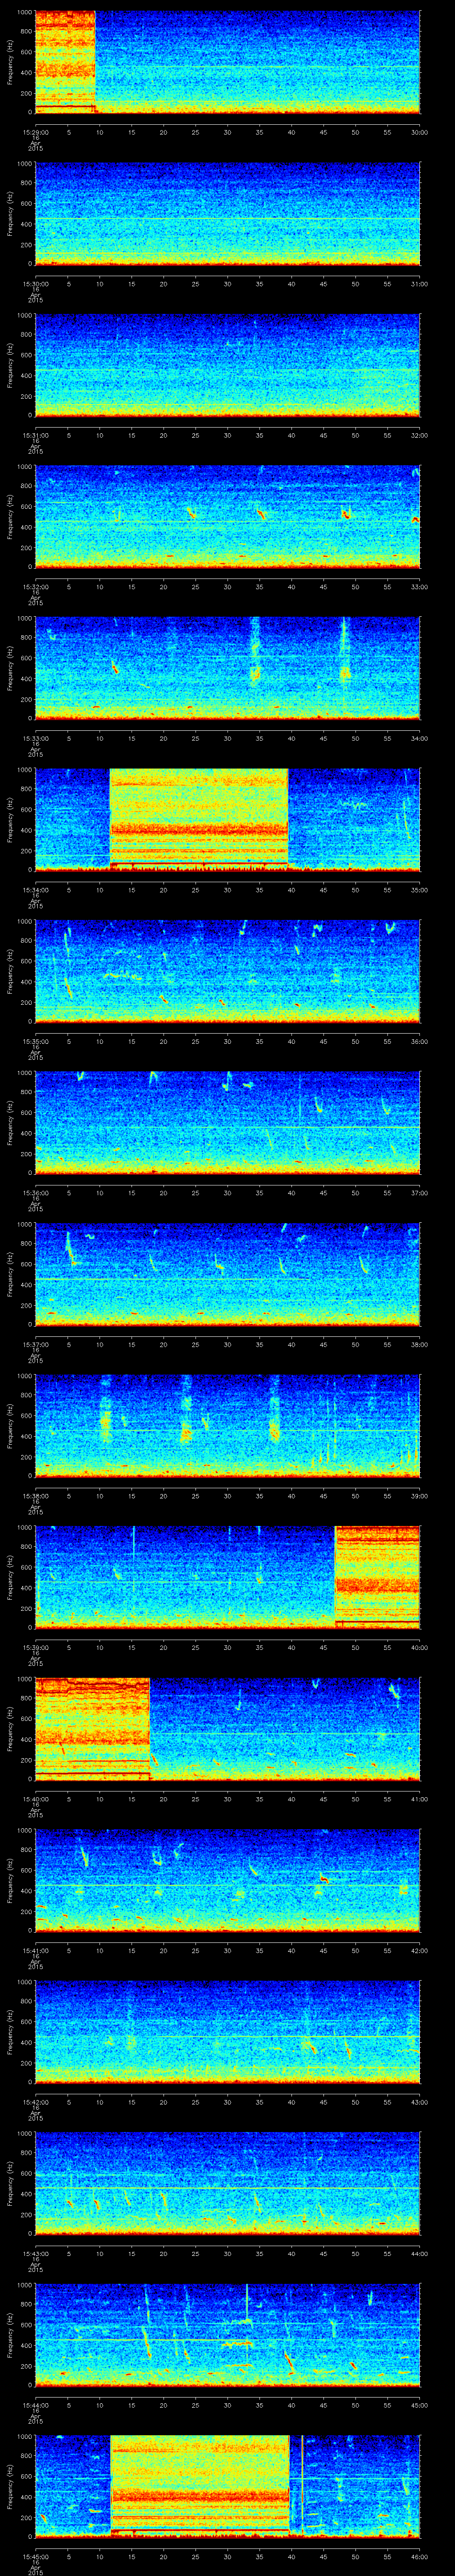Click Frequency (Hz) axis label of 15:29:00 panel
The height and width of the screenshot is (2576, 455).
coord(10,62)
